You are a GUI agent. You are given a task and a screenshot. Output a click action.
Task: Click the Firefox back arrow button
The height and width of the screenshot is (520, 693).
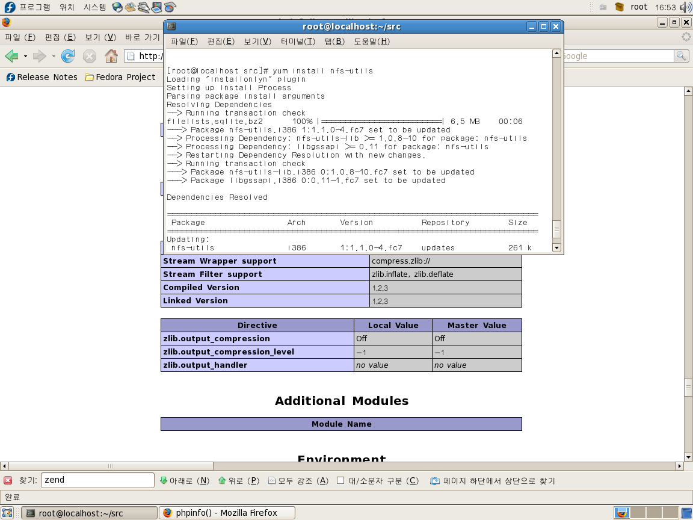pyautogui.click(x=11, y=56)
